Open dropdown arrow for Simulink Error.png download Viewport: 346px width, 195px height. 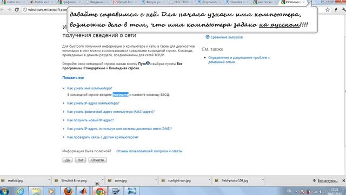[102, 180]
